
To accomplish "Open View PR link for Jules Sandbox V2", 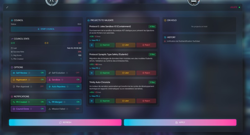I will point(95,41).
